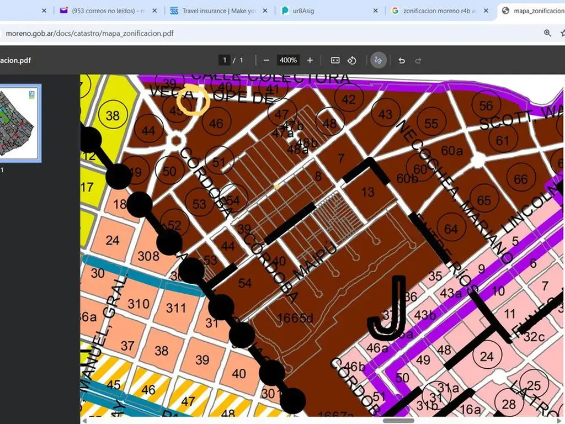Click the 400% zoom level field

pyautogui.click(x=288, y=60)
